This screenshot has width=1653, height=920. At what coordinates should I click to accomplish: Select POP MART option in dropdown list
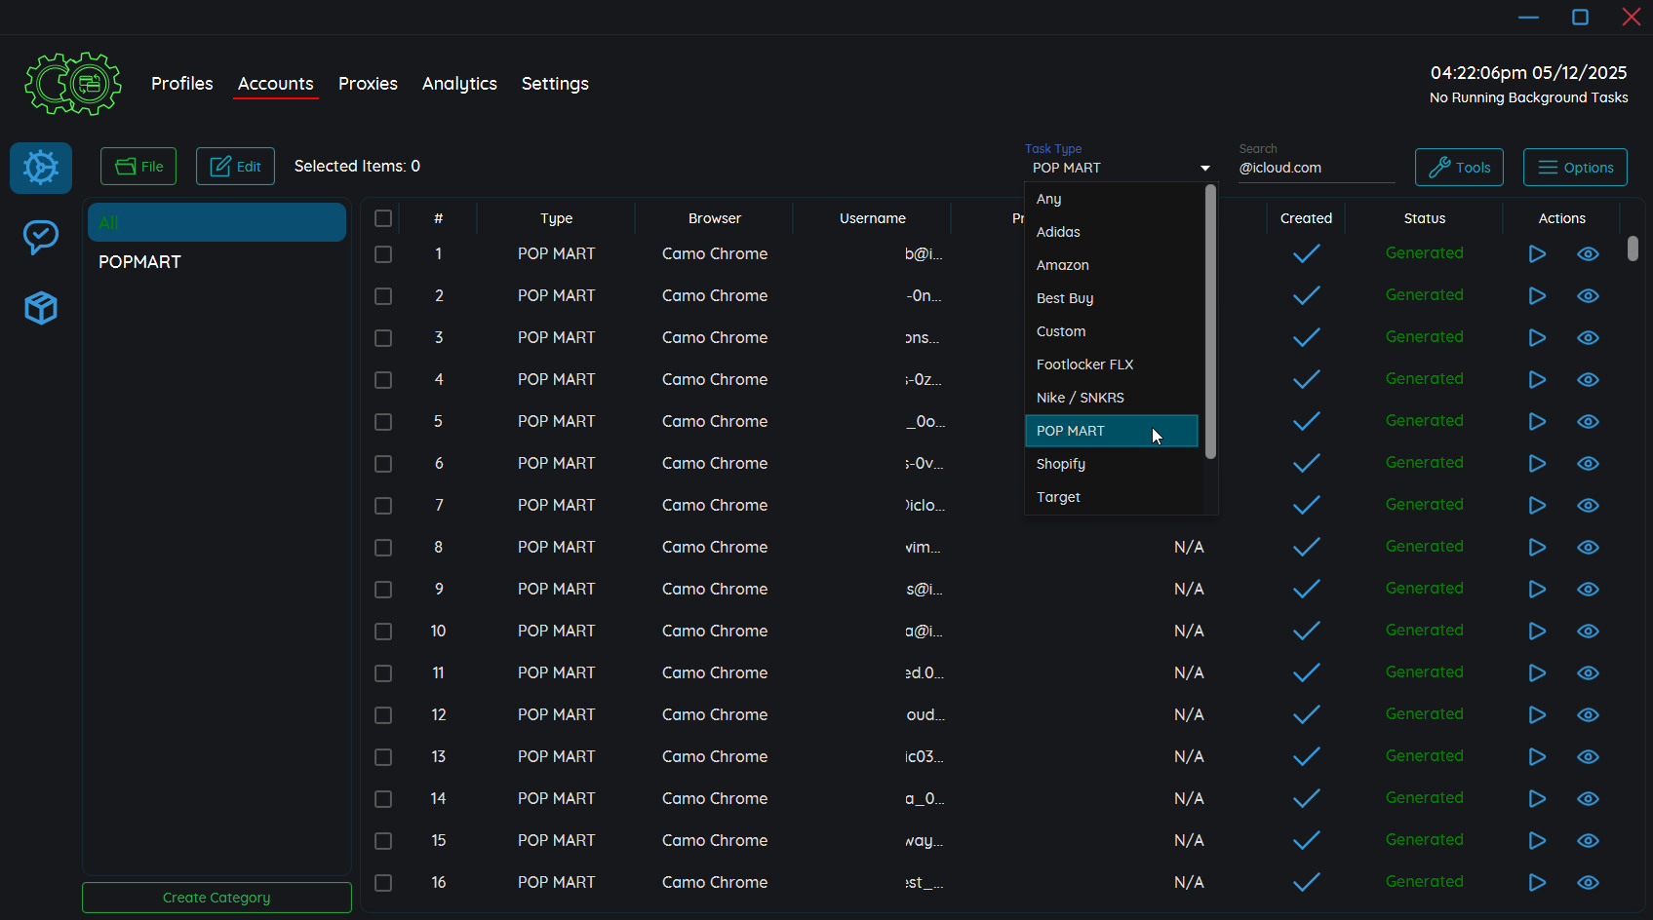1112,431
